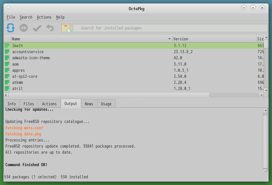
Task: Open the News tab
Action: 89,104
